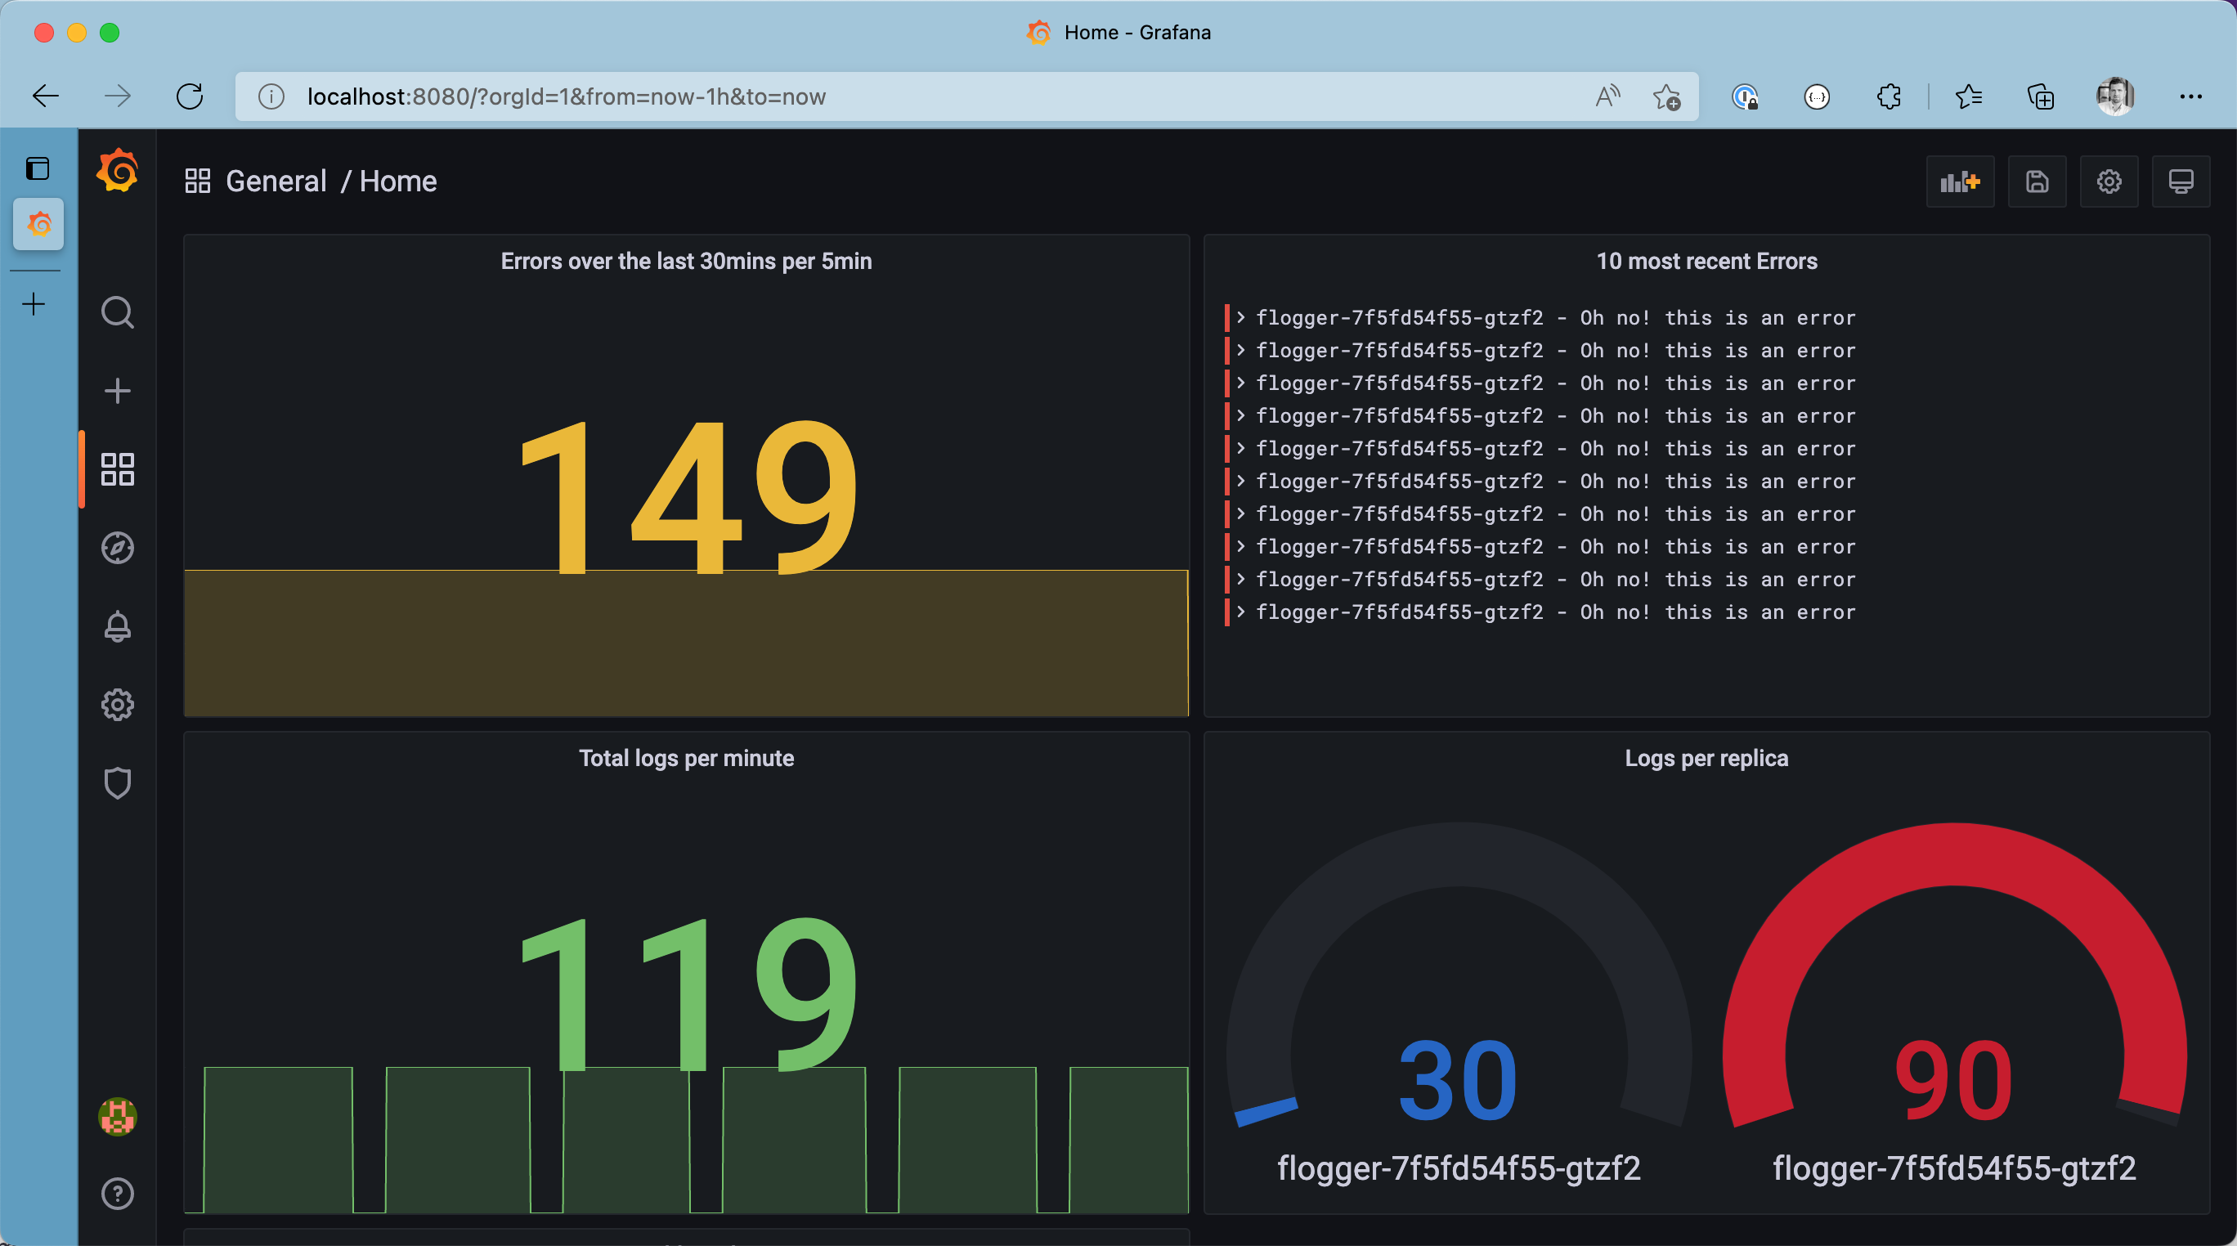Select the Grafana tab in vertical tab strip
This screenshot has height=1246, width=2237.
tap(38, 224)
